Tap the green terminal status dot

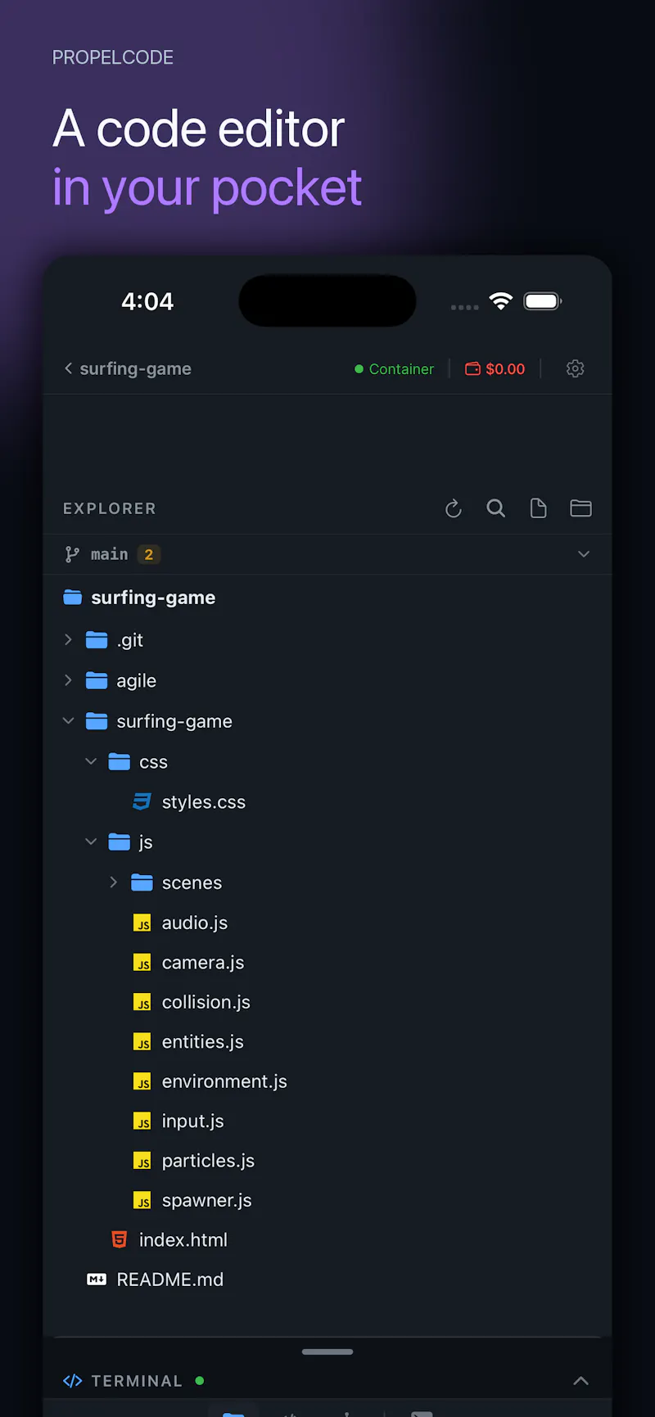click(x=200, y=1381)
